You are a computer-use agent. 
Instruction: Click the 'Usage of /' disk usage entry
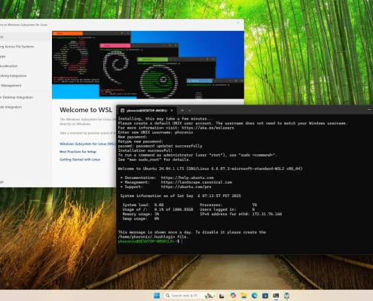tap(157, 209)
